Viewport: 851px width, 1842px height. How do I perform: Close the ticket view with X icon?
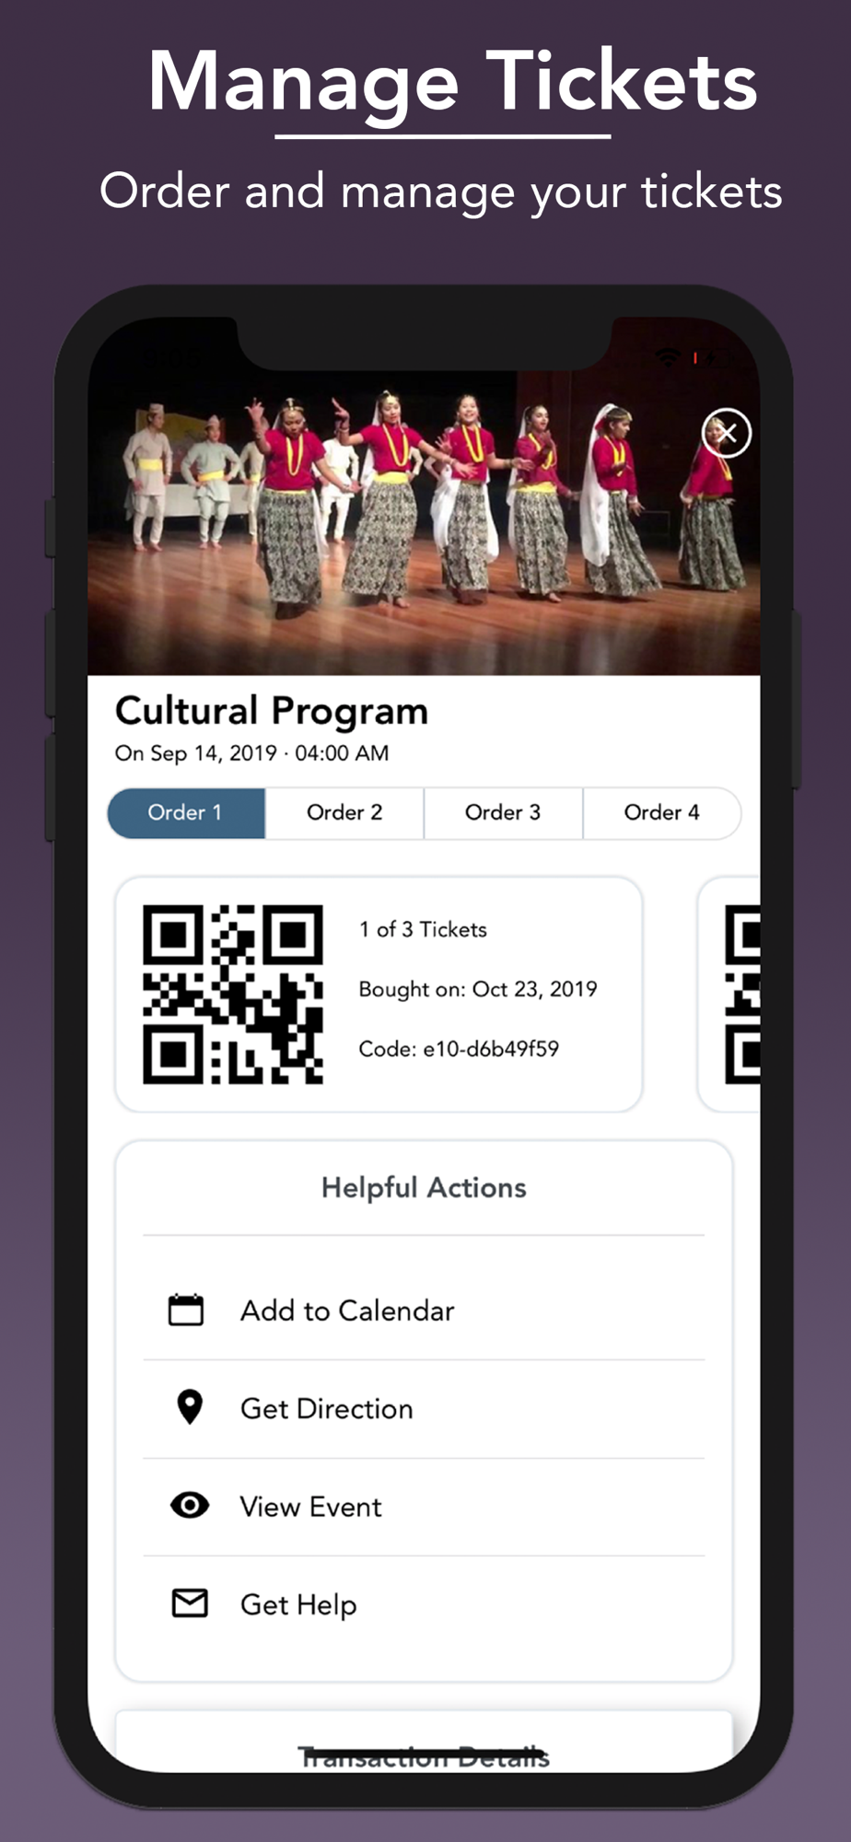click(x=727, y=433)
